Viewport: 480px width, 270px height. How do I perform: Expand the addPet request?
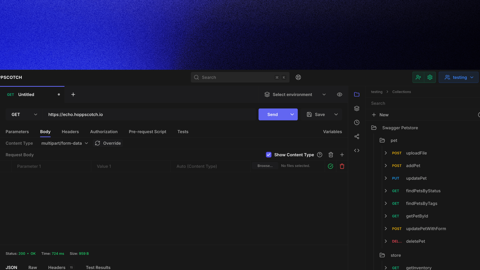click(x=386, y=165)
